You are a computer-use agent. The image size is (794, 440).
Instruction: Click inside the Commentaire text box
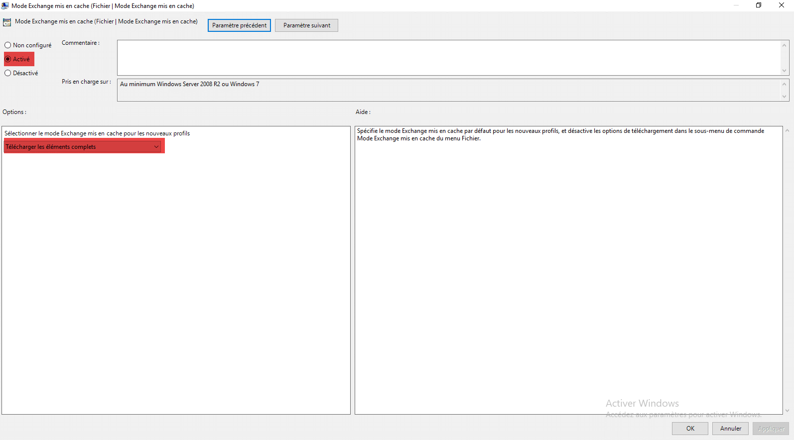(448, 58)
